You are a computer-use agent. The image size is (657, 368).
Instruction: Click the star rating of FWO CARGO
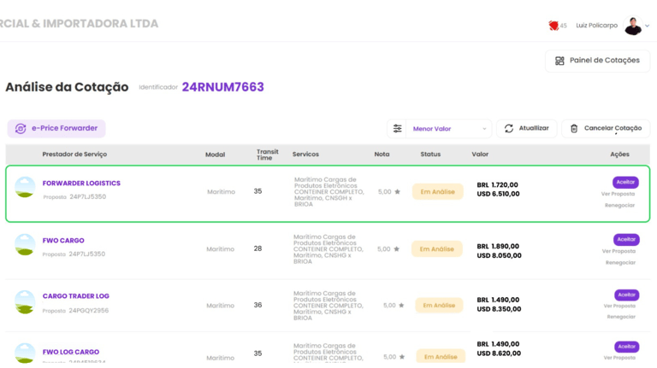click(x=397, y=249)
